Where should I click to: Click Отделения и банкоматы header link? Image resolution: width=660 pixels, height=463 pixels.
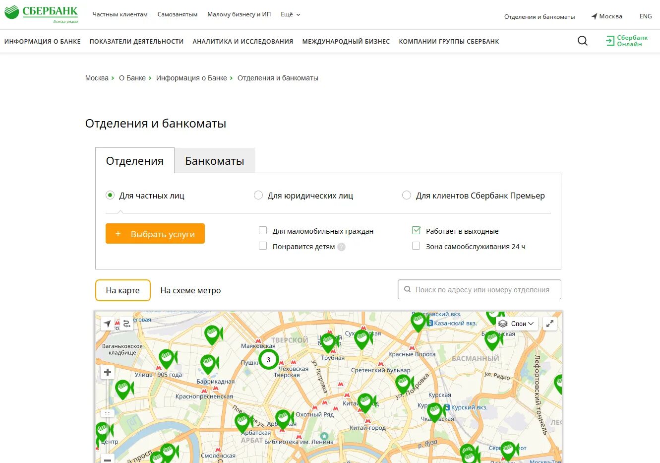[540, 17]
